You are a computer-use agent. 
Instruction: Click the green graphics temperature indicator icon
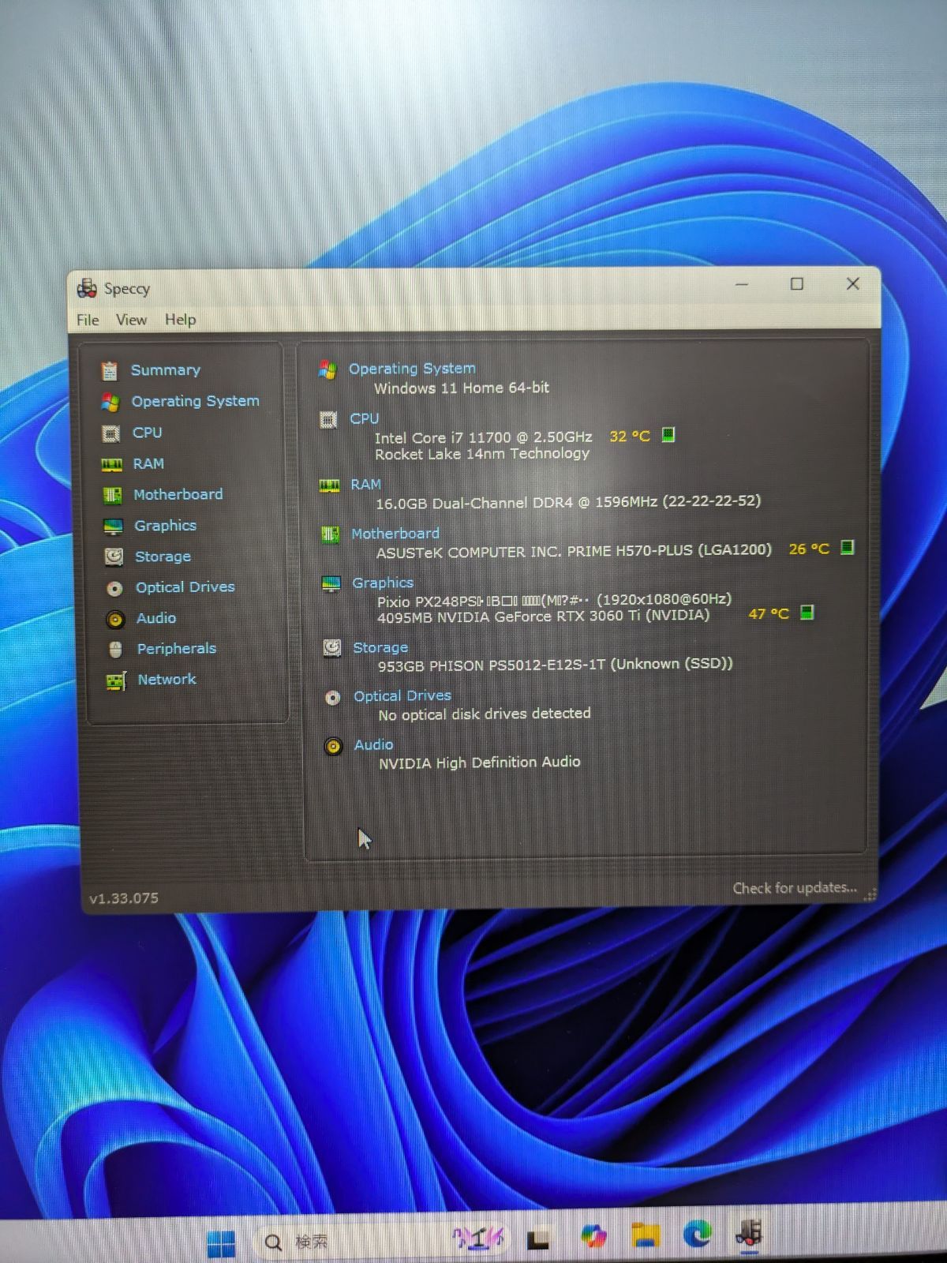pyautogui.click(x=807, y=613)
